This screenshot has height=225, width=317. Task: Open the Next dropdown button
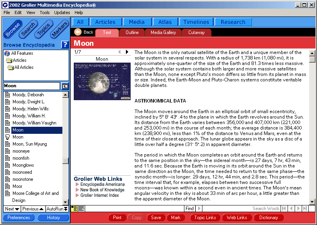pos(12,209)
